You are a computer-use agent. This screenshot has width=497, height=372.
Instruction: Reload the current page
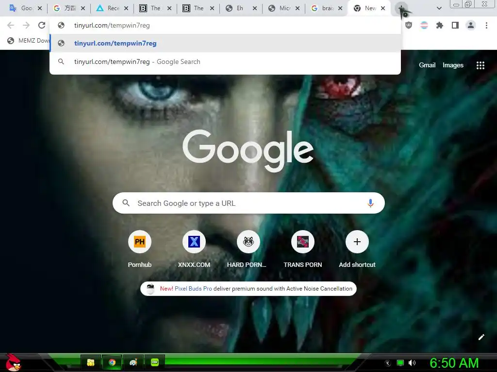[x=42, y=25]
